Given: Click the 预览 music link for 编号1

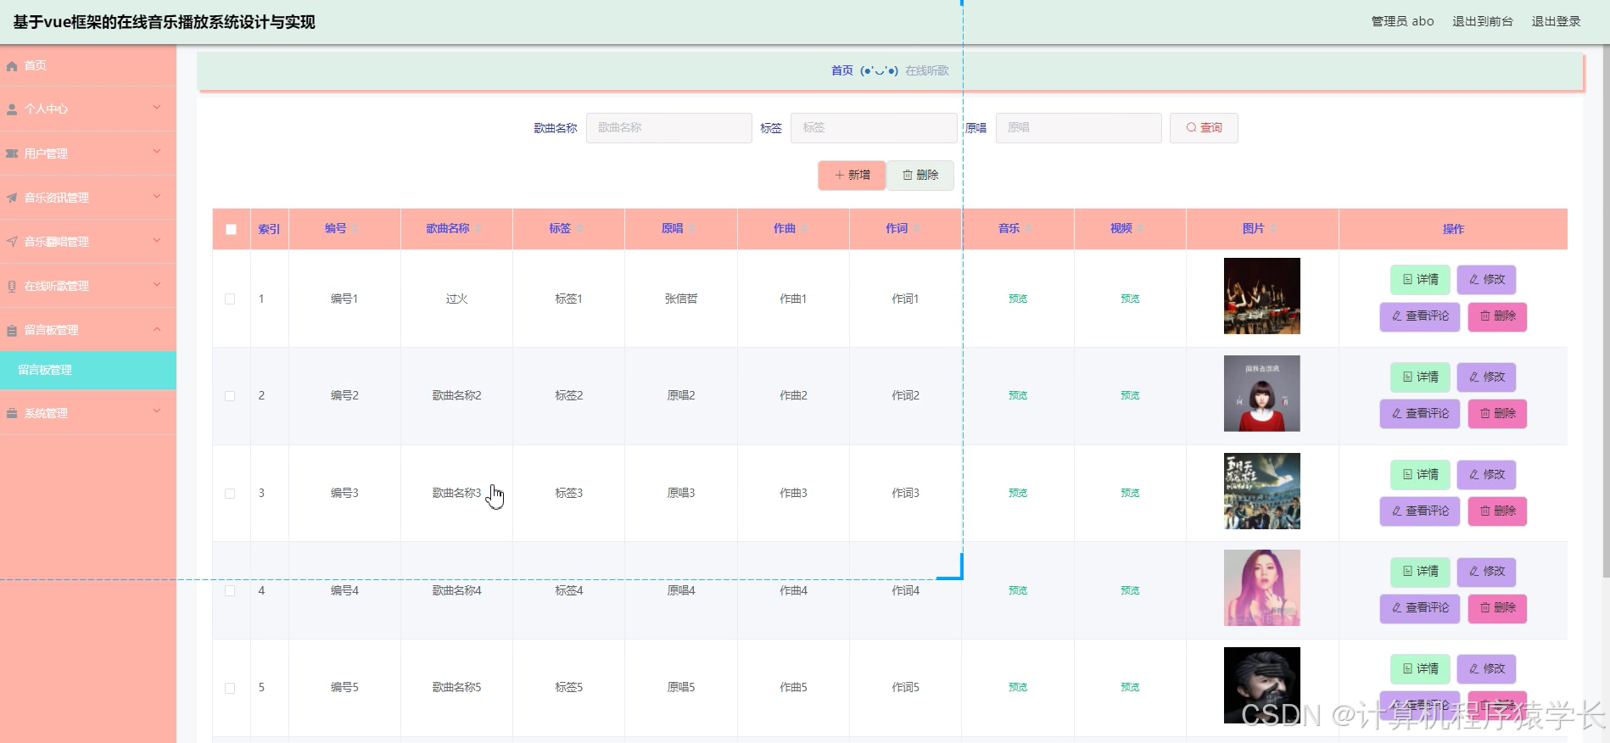Looking at the screenshot, I should (x=1018, y=299).
